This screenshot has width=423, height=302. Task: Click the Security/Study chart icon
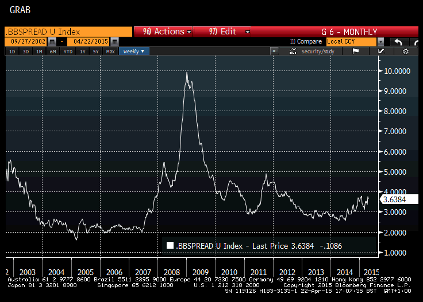pos(293,51)
